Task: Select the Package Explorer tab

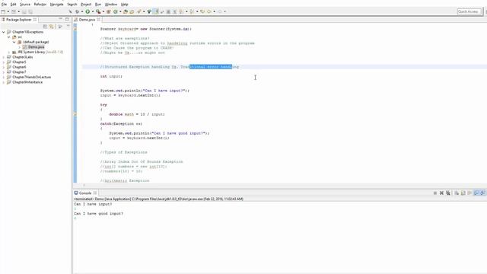Action: [x=18, y=20]
